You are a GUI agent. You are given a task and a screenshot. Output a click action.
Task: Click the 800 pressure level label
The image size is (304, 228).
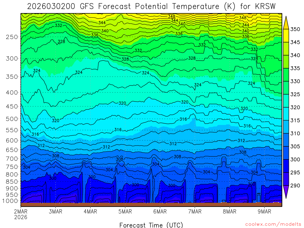pos(12,174)
